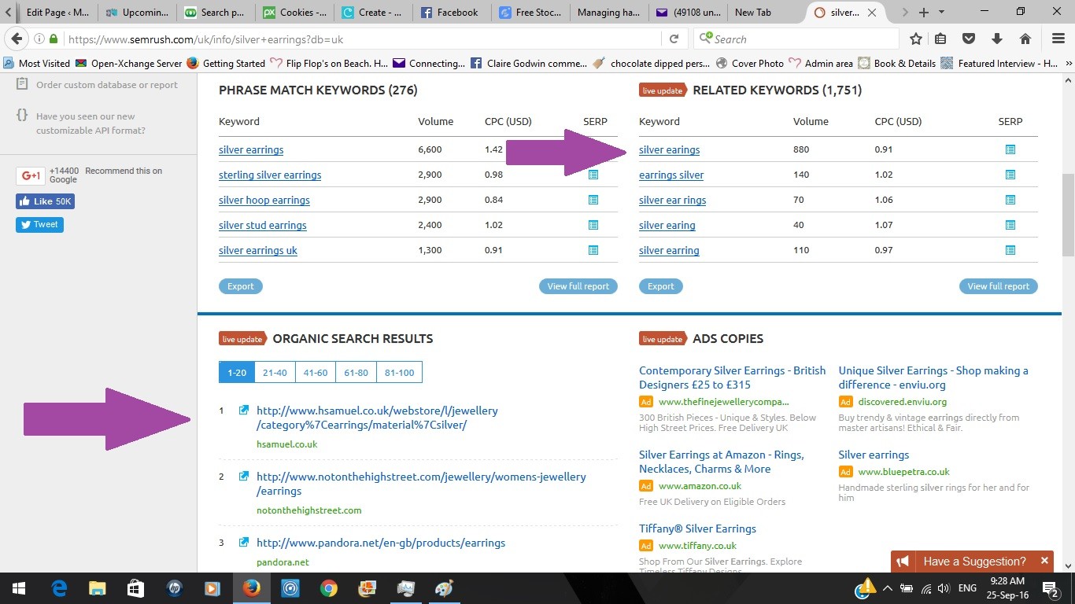Click the Tweet button

point(39,224)
